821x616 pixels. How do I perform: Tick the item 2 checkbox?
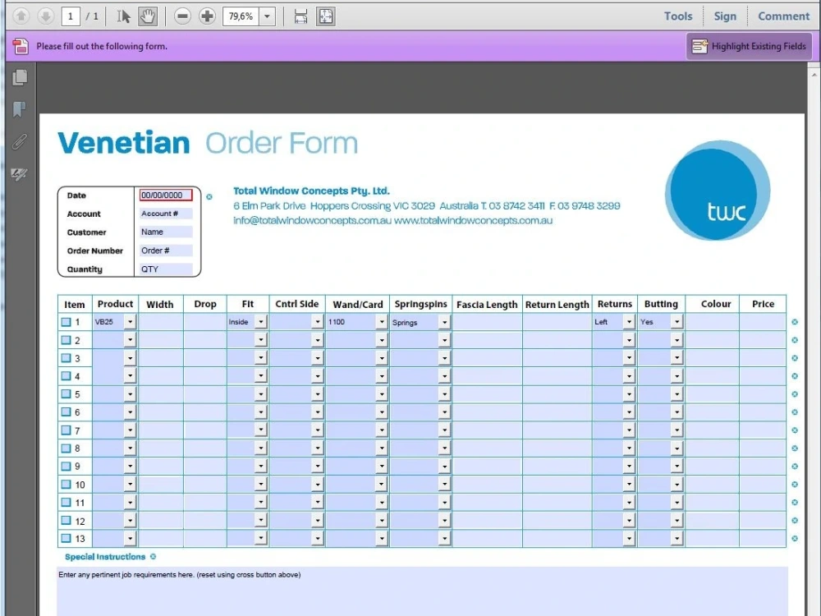tap(66, 340)
